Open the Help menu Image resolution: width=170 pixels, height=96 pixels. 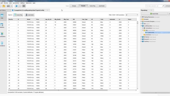coord(34,3)
